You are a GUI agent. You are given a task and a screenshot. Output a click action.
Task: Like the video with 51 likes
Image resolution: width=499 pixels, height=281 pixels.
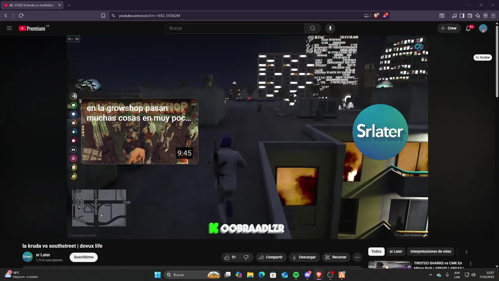point(230,257)
